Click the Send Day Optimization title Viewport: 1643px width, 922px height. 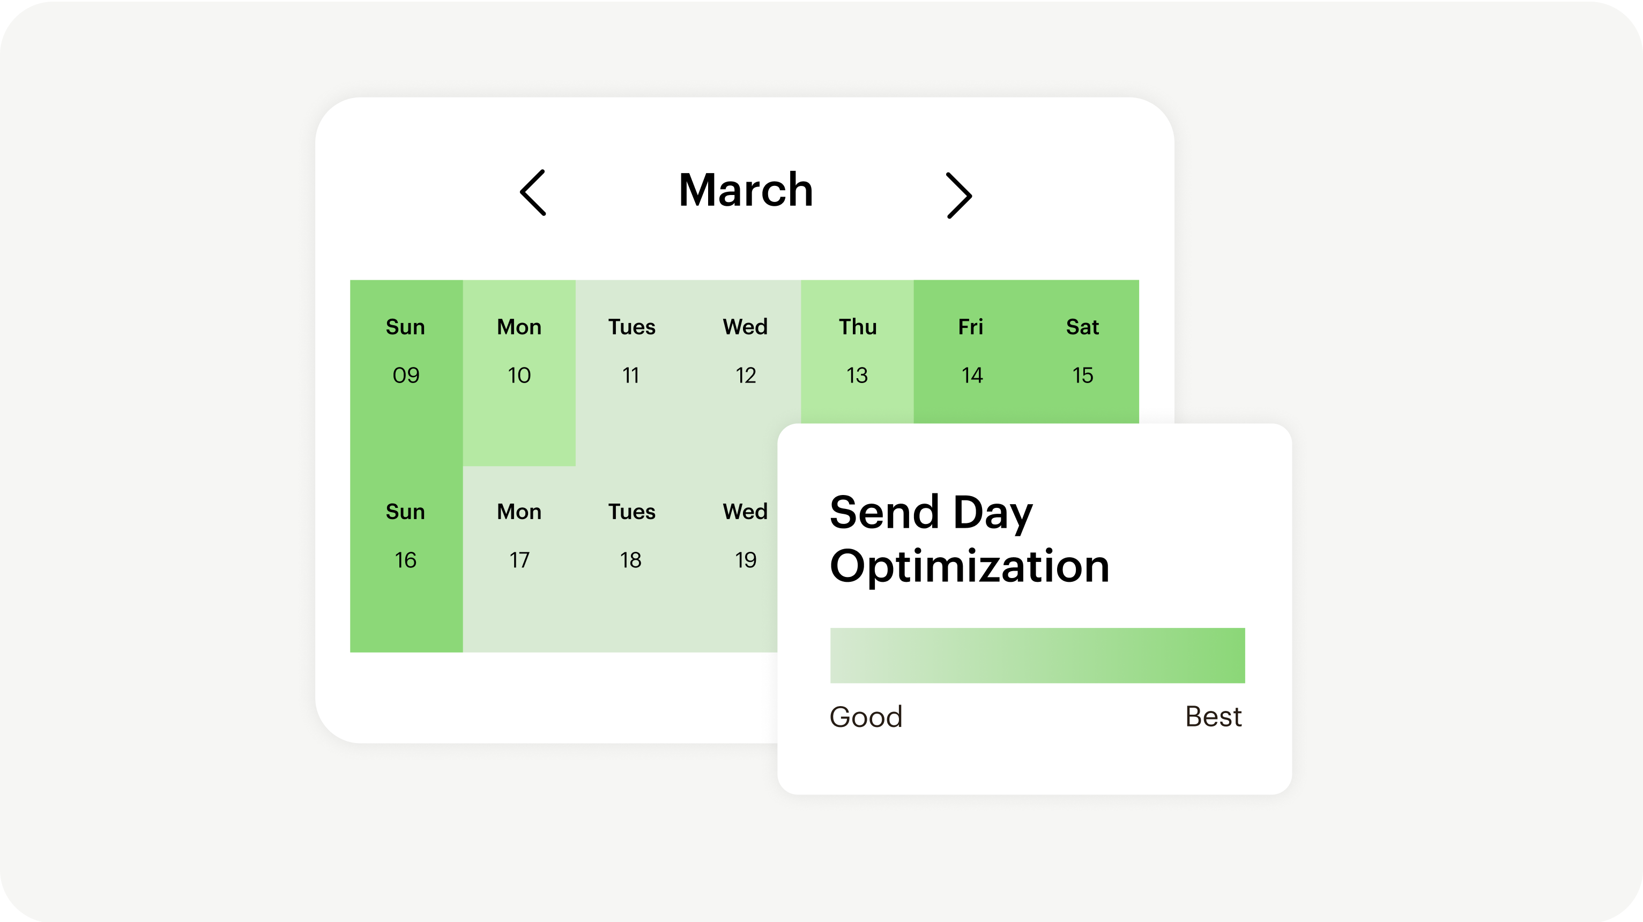coord(970,537)
